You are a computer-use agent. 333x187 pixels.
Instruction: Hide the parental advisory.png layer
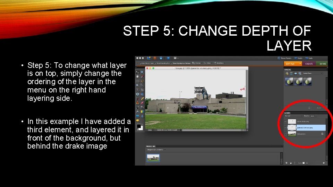point(285,128)
